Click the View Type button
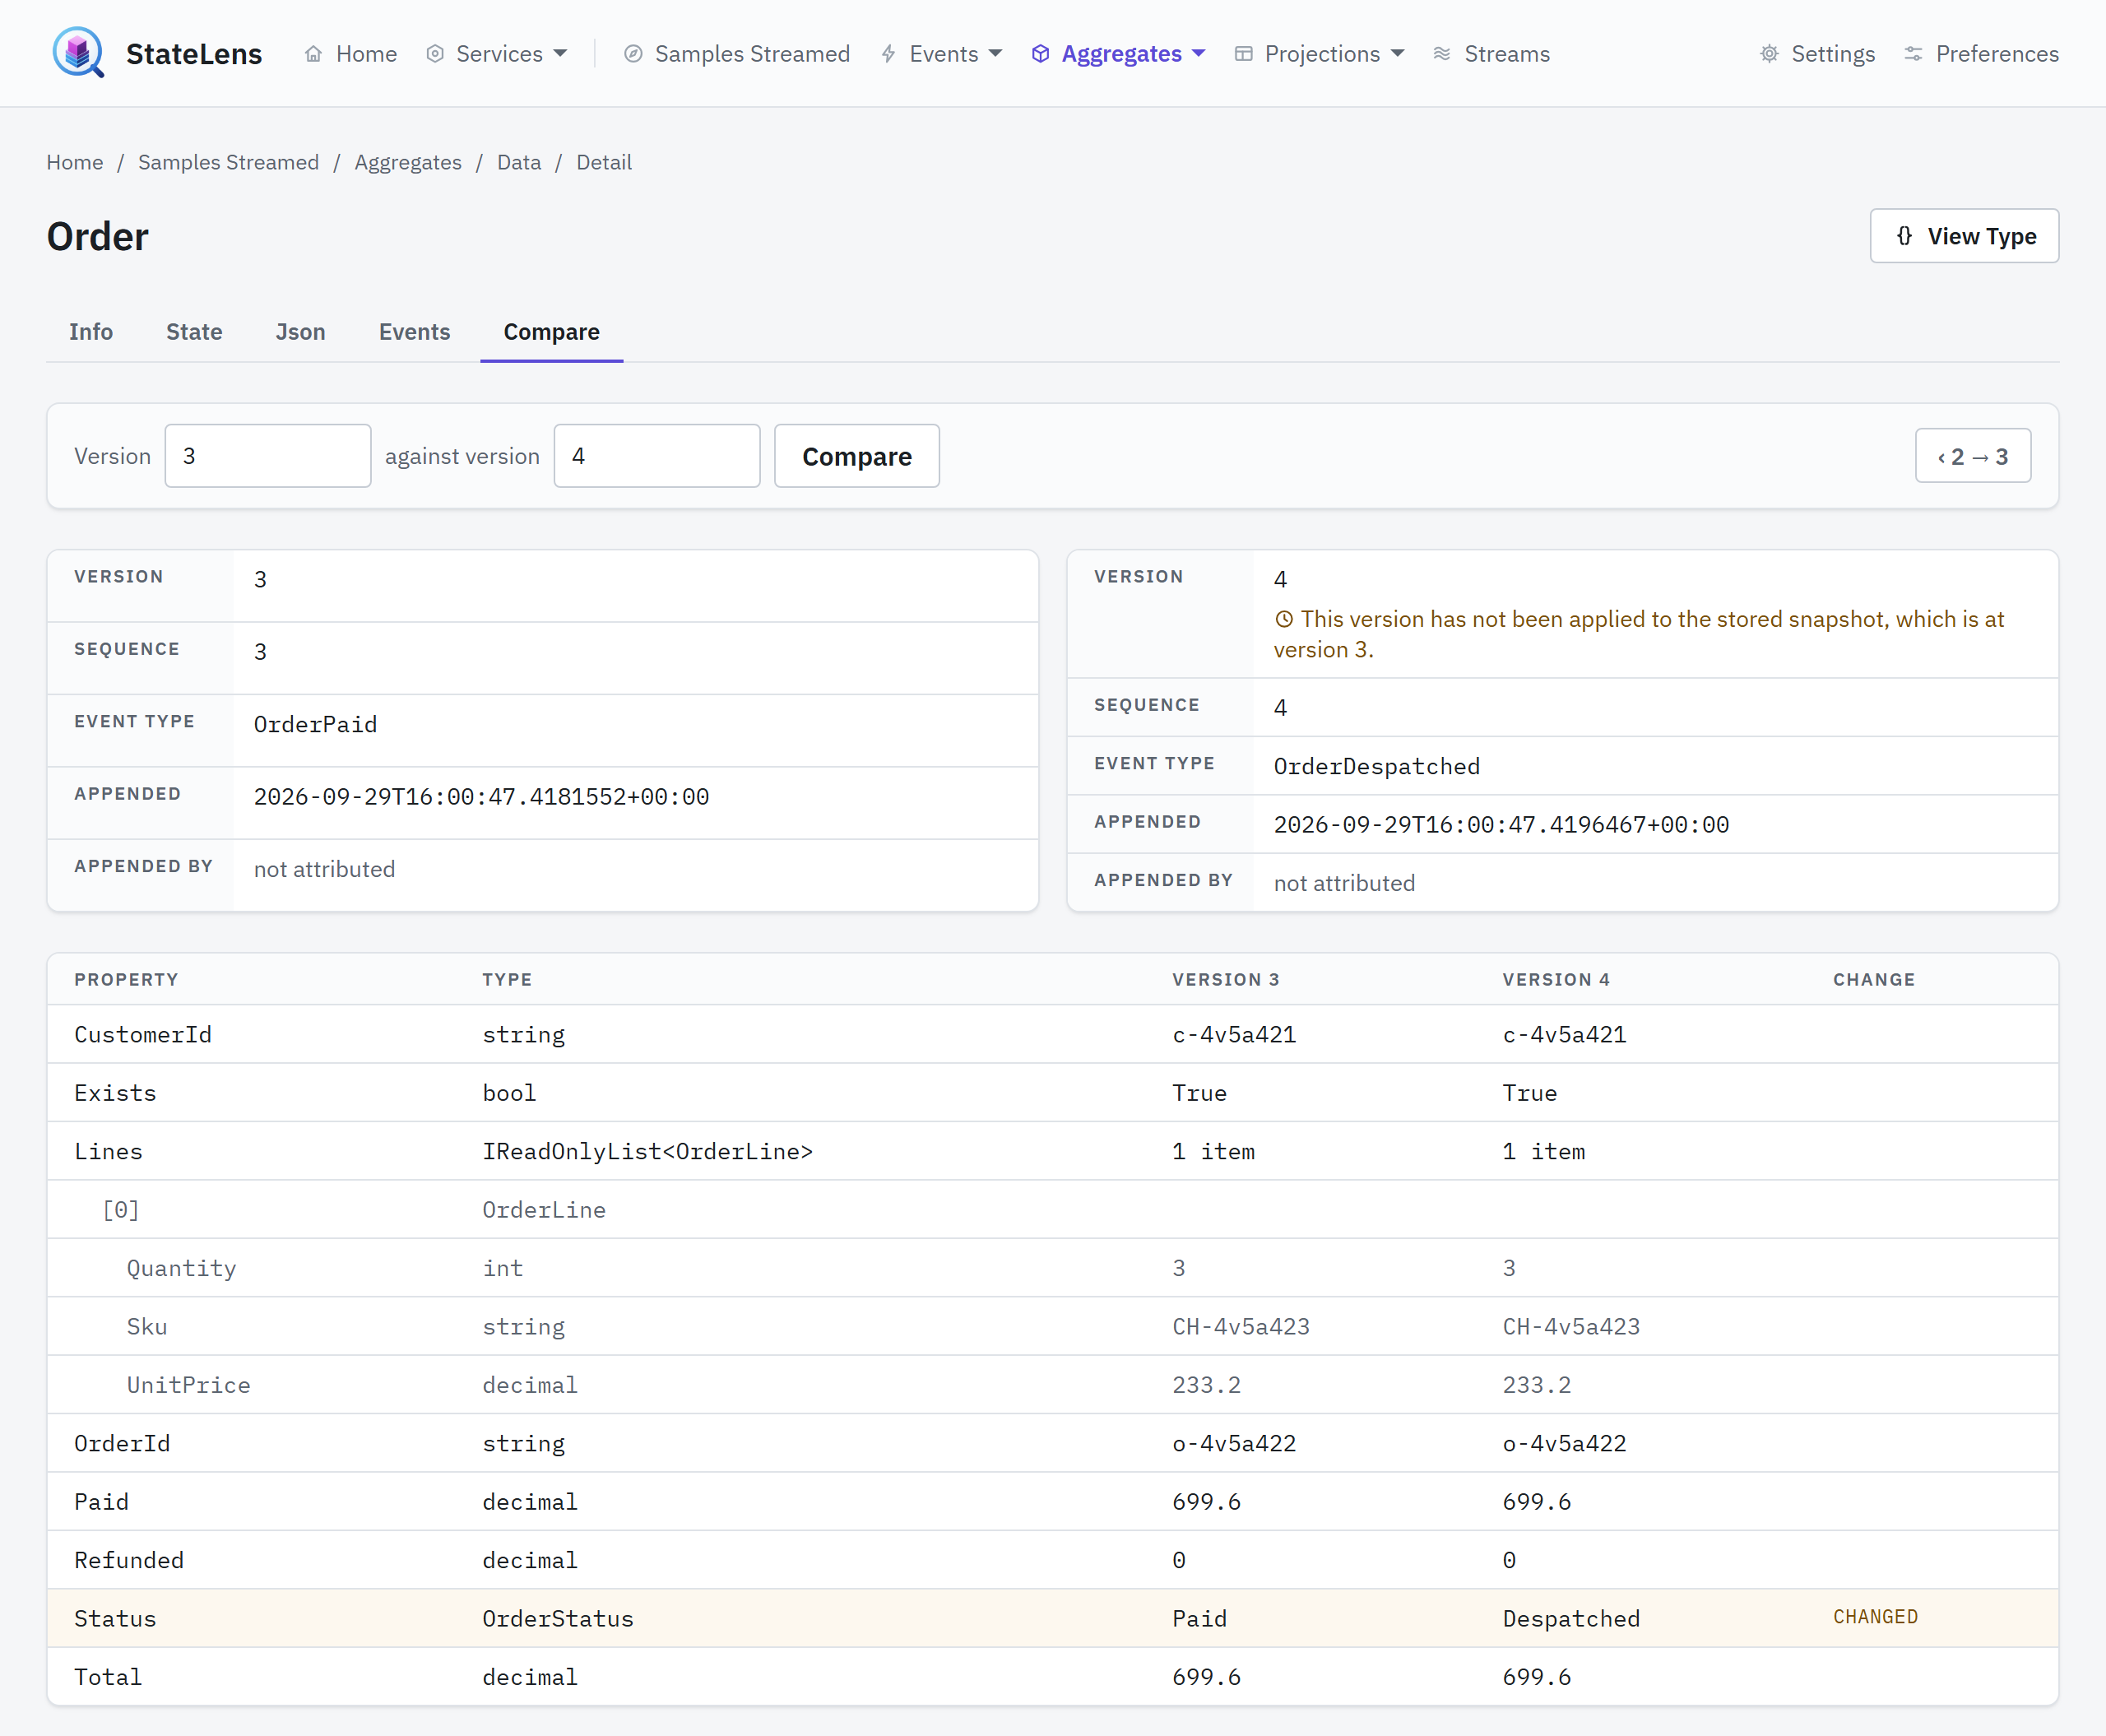Viewport: 2106px width, 1736px height. click(x=1964, y=236)
